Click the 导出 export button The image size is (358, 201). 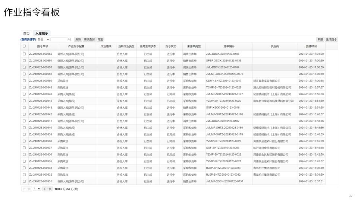click(100, 39)
